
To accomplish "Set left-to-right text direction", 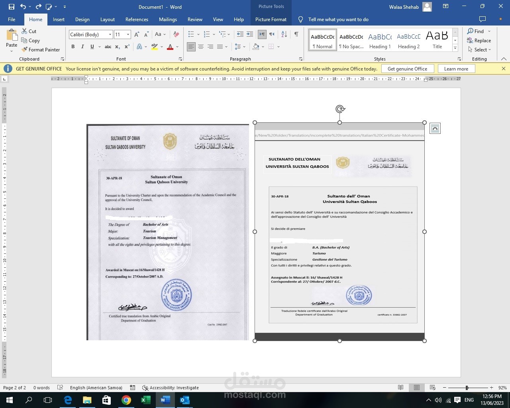I will [x=262, y=35].
